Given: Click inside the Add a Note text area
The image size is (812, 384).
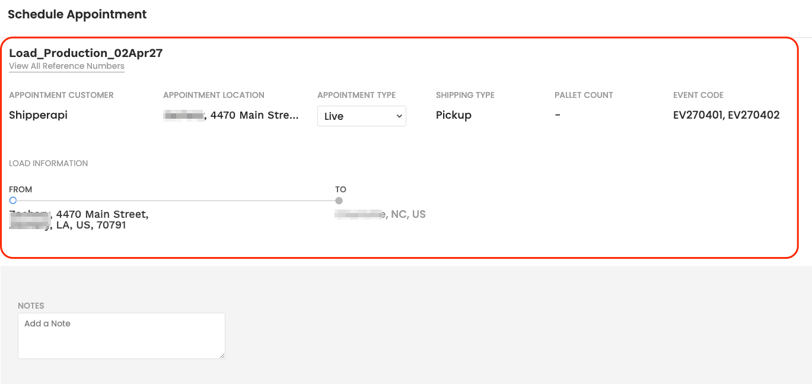Looking at the screenshot, I should click(x=121, y=335).
